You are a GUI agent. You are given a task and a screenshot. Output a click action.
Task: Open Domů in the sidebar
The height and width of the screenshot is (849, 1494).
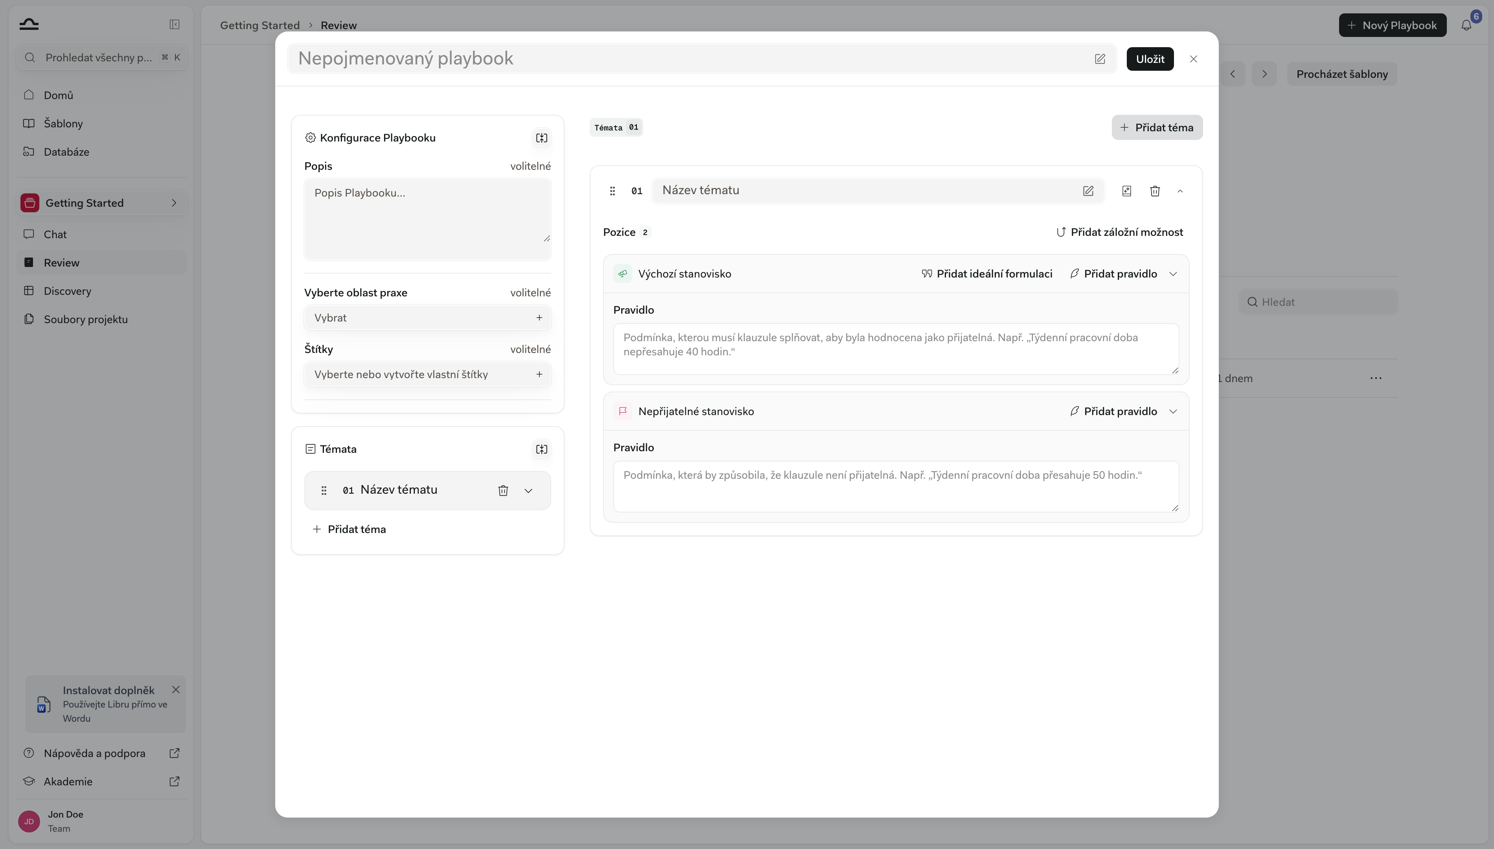click(101, 95)
